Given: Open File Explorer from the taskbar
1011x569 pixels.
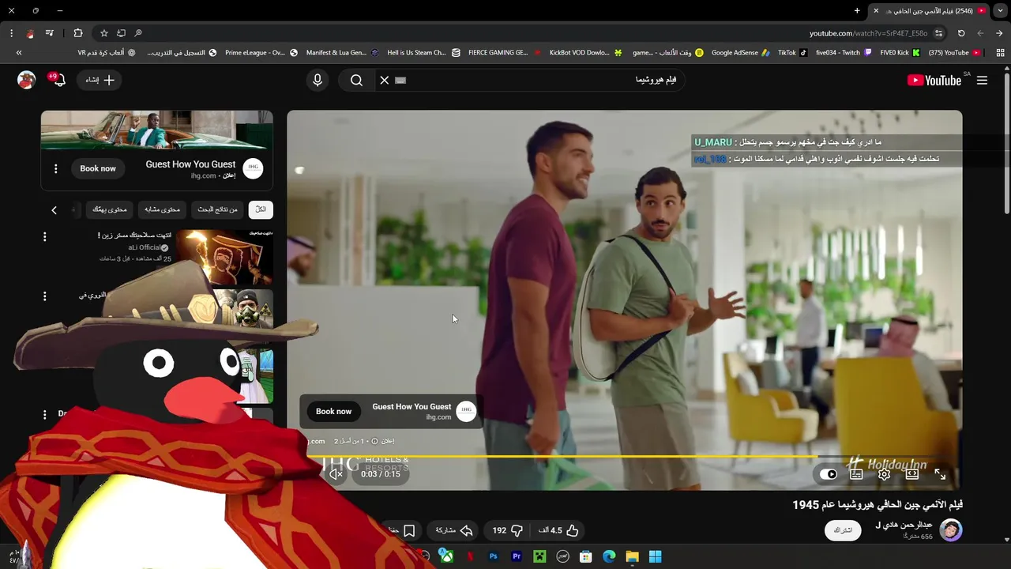Looking at the screenshot, I should [632, 556].
